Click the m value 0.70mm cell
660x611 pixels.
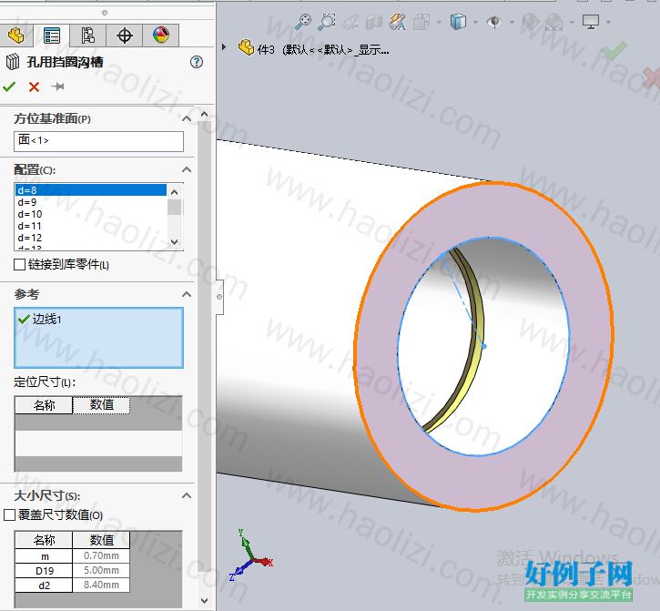coord(101,555)
